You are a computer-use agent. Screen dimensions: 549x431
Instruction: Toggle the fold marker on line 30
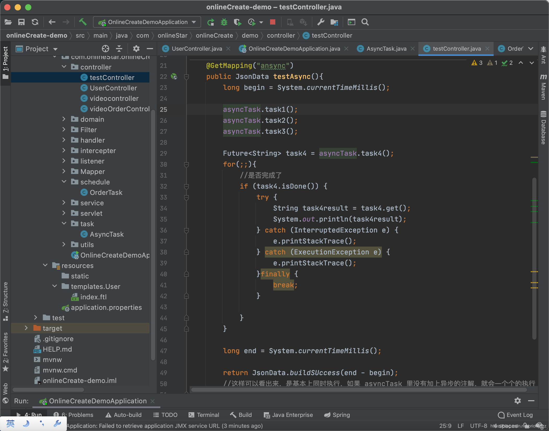point(186,165)
